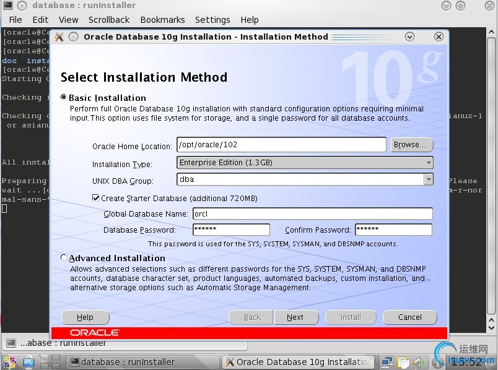This screenshot has height=370, width=498.
Task: Click the terminal window menu icon in title bar
Action: pos(8,5)
